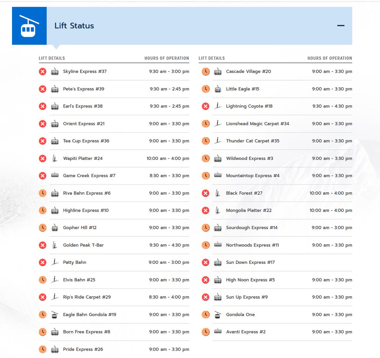
Task: Click the Pete's Express #39 hours 9:30 am - 2:45 pm
Action: [x=169, y=89]
